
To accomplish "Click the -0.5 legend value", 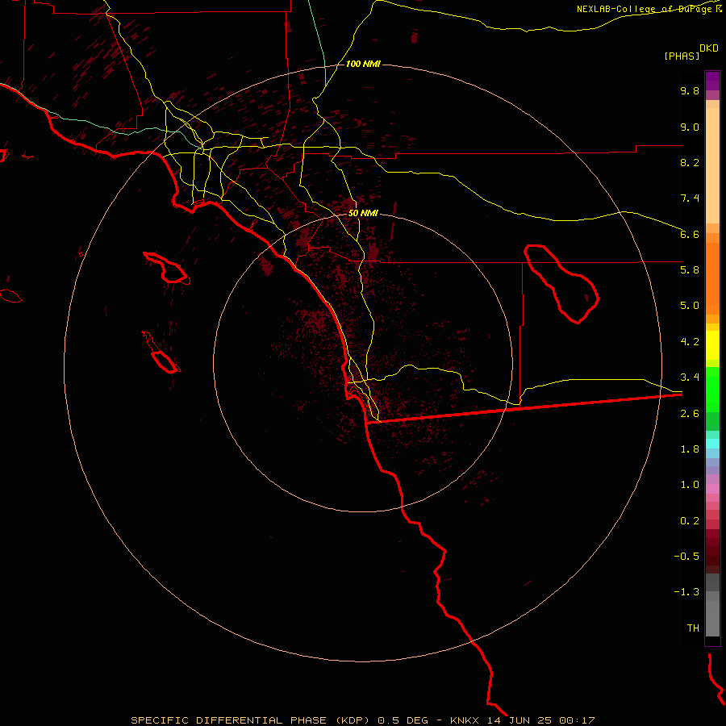I will 686,557.
